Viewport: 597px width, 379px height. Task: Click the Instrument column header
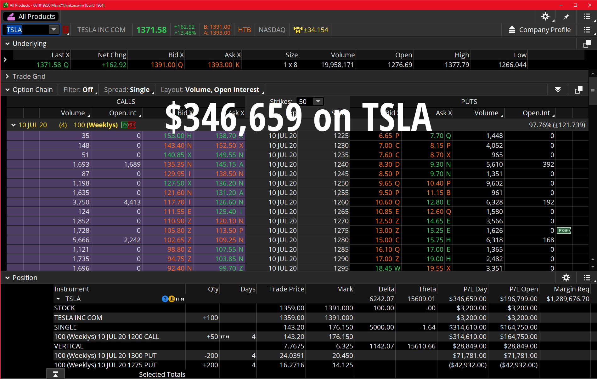pos(72,289)
